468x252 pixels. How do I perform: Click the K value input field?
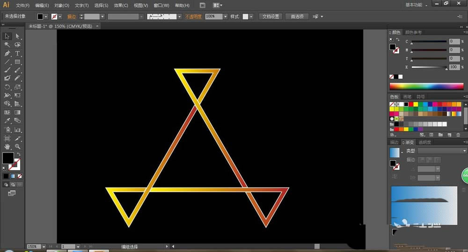(x=454, y=67)
